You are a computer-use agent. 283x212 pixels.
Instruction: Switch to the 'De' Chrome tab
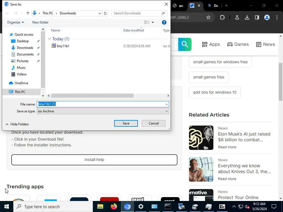pyautogui.click(x=213, y=6)
